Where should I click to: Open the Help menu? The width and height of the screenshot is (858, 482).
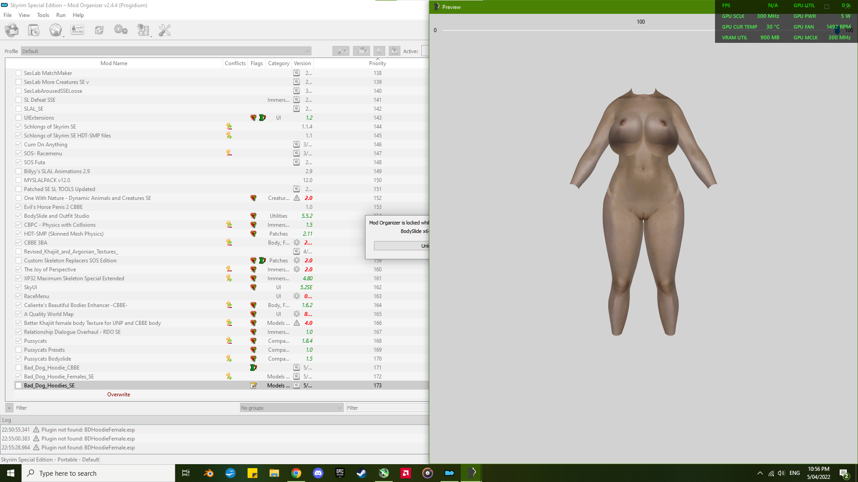coord(78,15)
